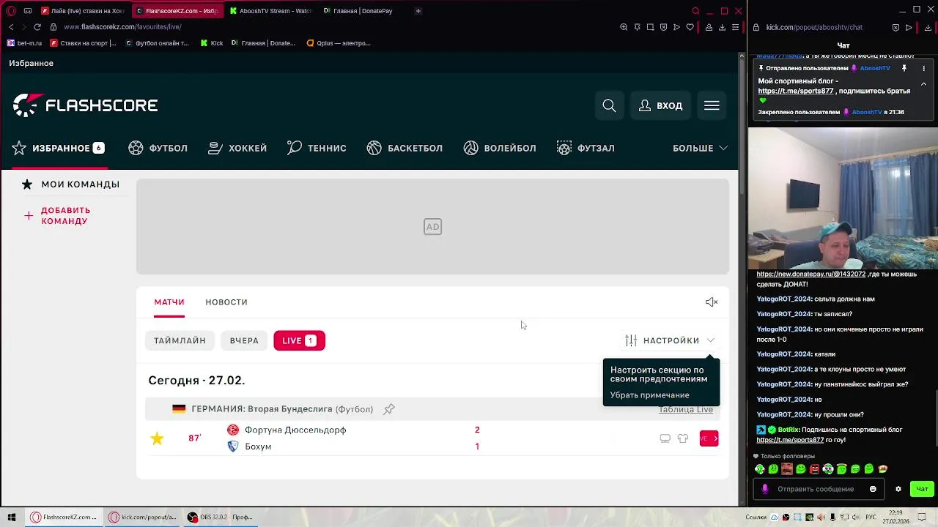This screenshot has height=527, width=938.
Task: Click ДОБАВИТЬ КОМАНДУ link
Action: (58, 216)
